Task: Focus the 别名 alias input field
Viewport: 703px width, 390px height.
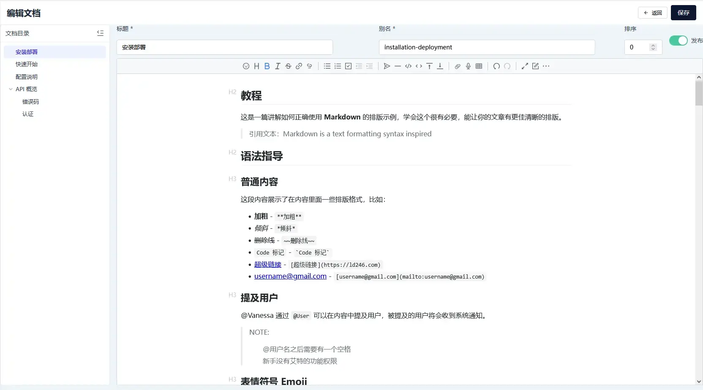Action: tap(487, 47)
